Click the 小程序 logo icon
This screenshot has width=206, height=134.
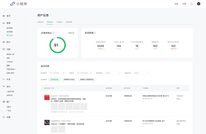13,4
